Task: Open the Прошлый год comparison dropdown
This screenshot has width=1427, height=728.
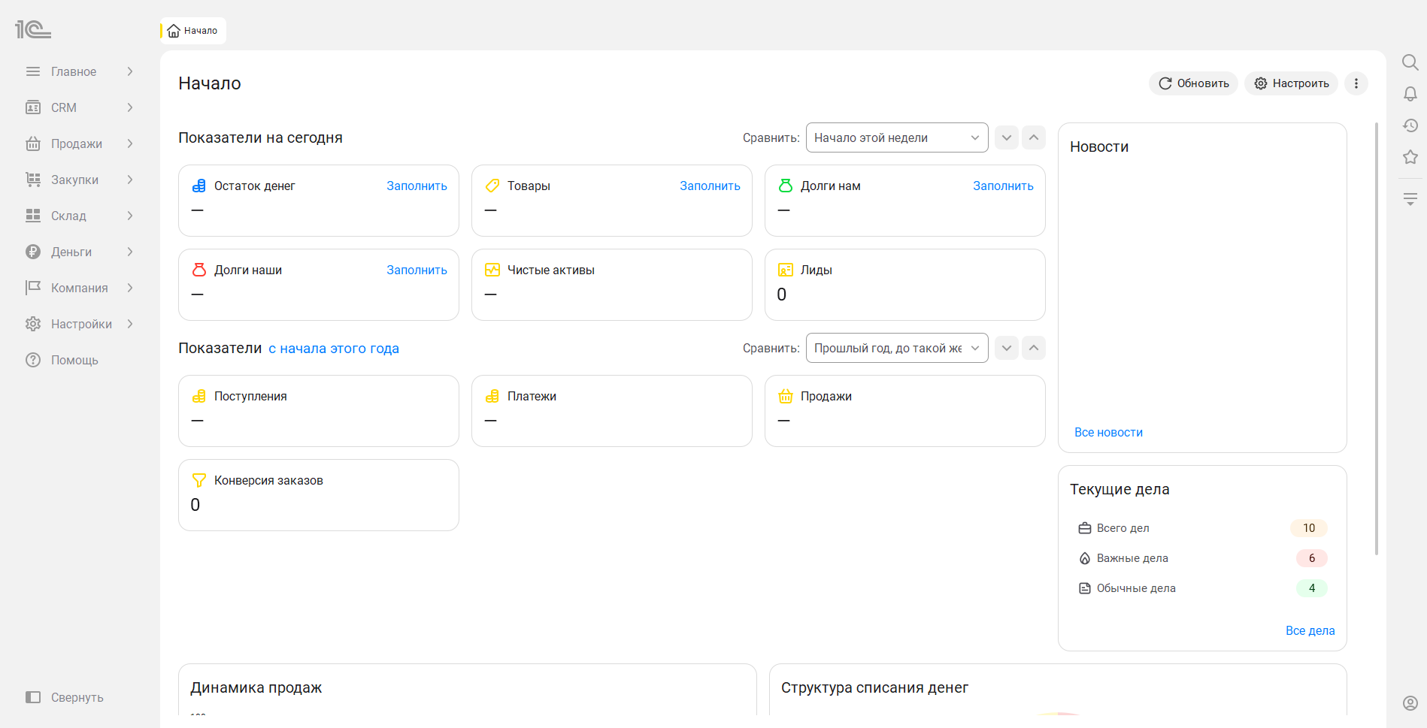Action: [x=897, y=348]
